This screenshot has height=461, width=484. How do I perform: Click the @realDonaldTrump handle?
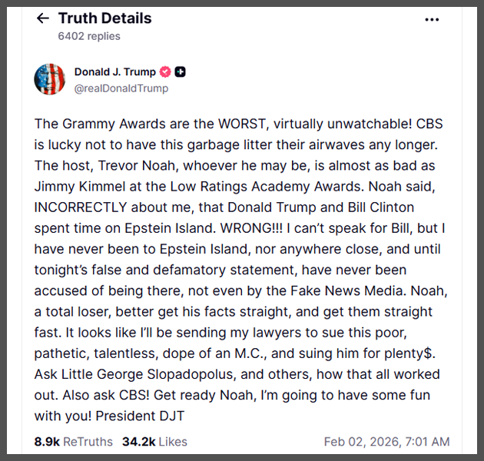121,88
